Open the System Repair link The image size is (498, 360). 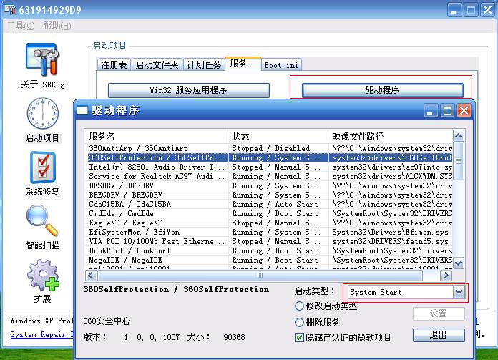point(41,334)
